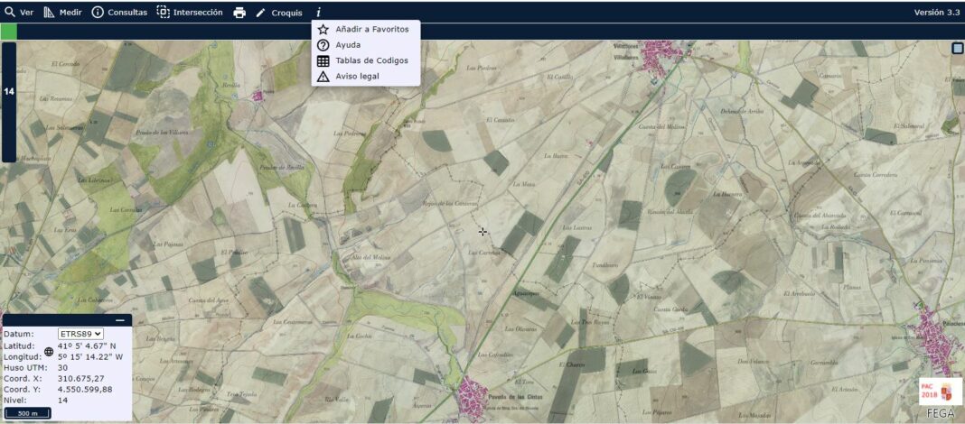Click the FEGA logo link
This screenshot has height=424, width=965.
click(940, 414)
